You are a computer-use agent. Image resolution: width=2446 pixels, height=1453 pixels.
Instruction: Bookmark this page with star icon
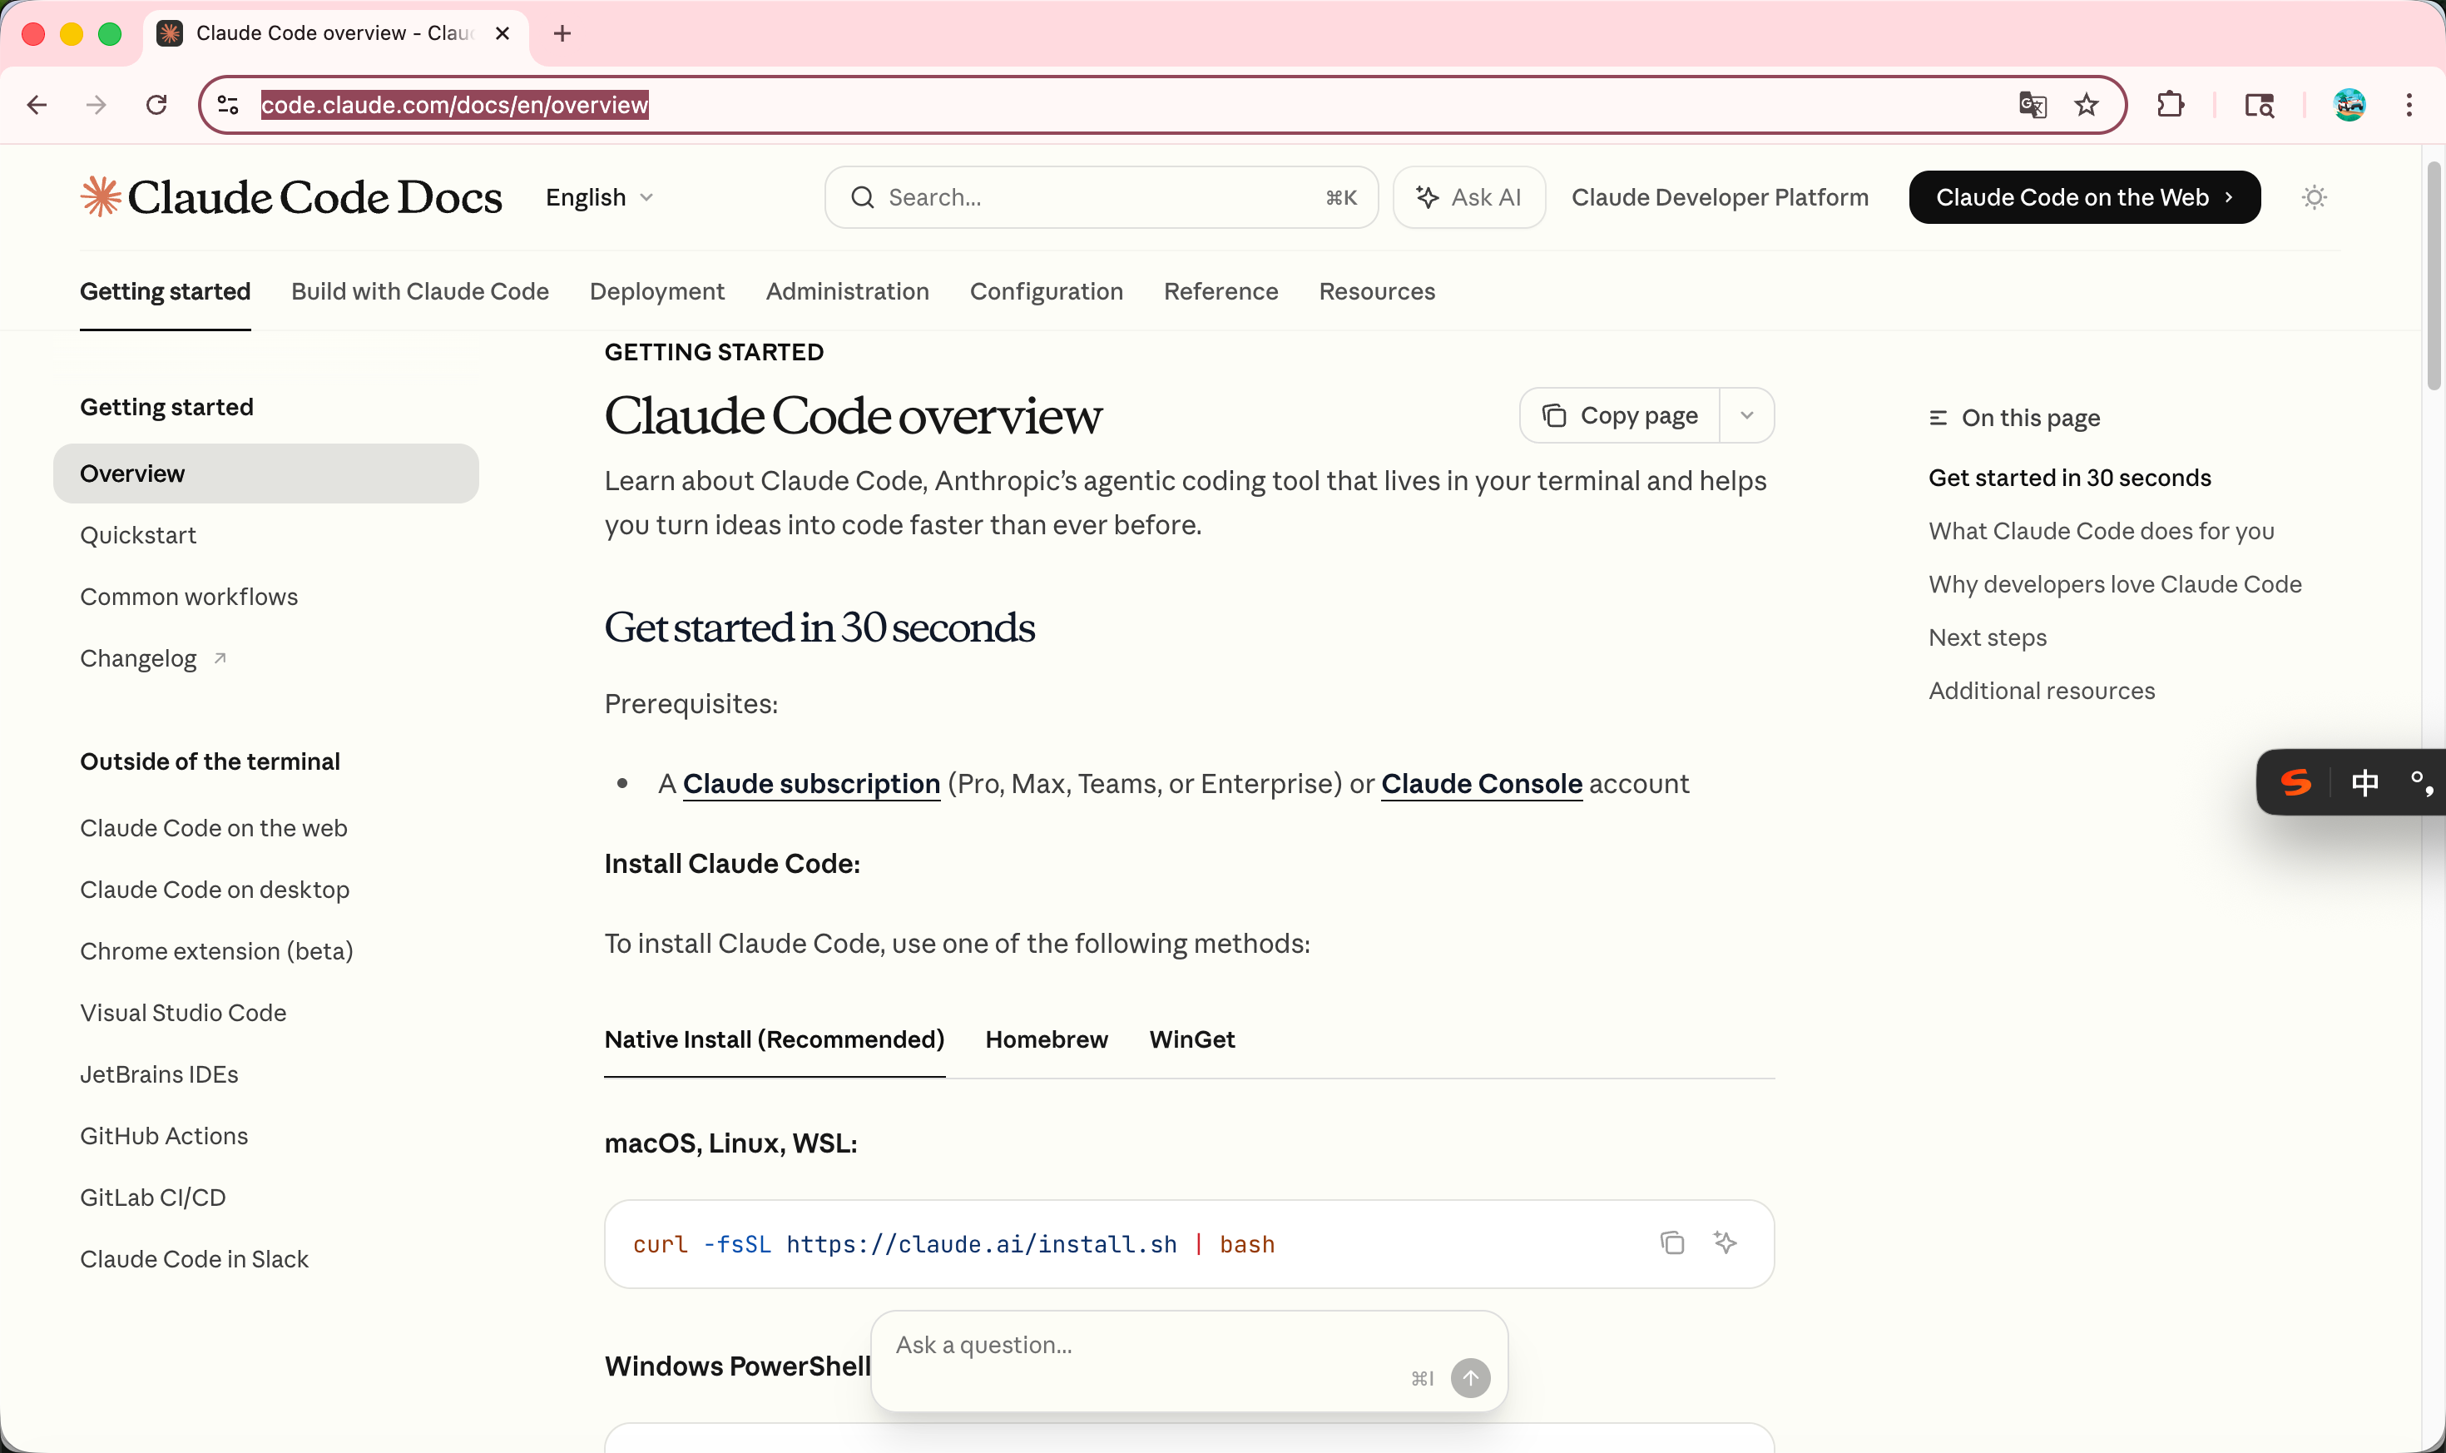pyautogui.click(x=2086, y=105)
